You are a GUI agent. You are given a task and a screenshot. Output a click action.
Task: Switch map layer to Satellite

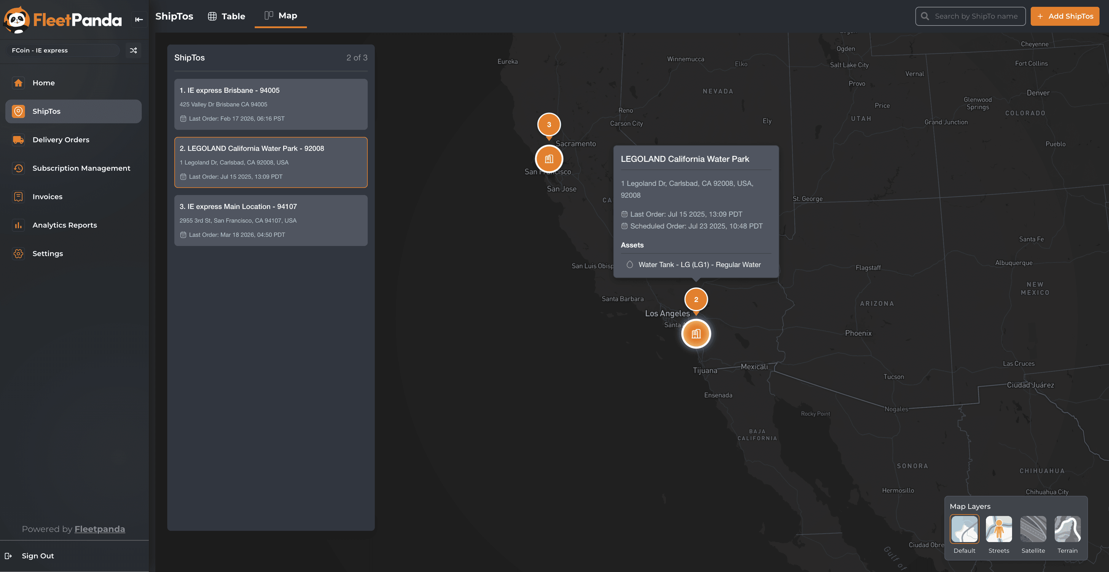[1033, 529]
